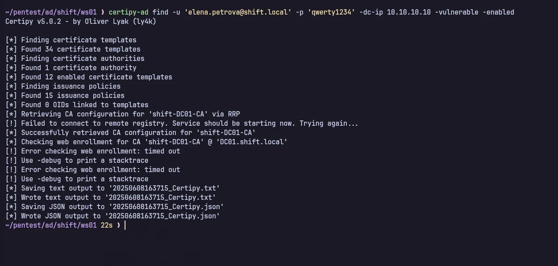Screen dimensions: 558x266
Task: Click the Certipy v5.0.2 version line
Action: [x=80, y=22]
